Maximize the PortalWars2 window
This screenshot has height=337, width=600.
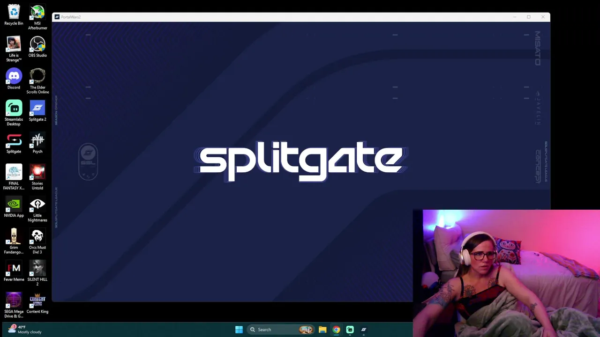point(528,17)
